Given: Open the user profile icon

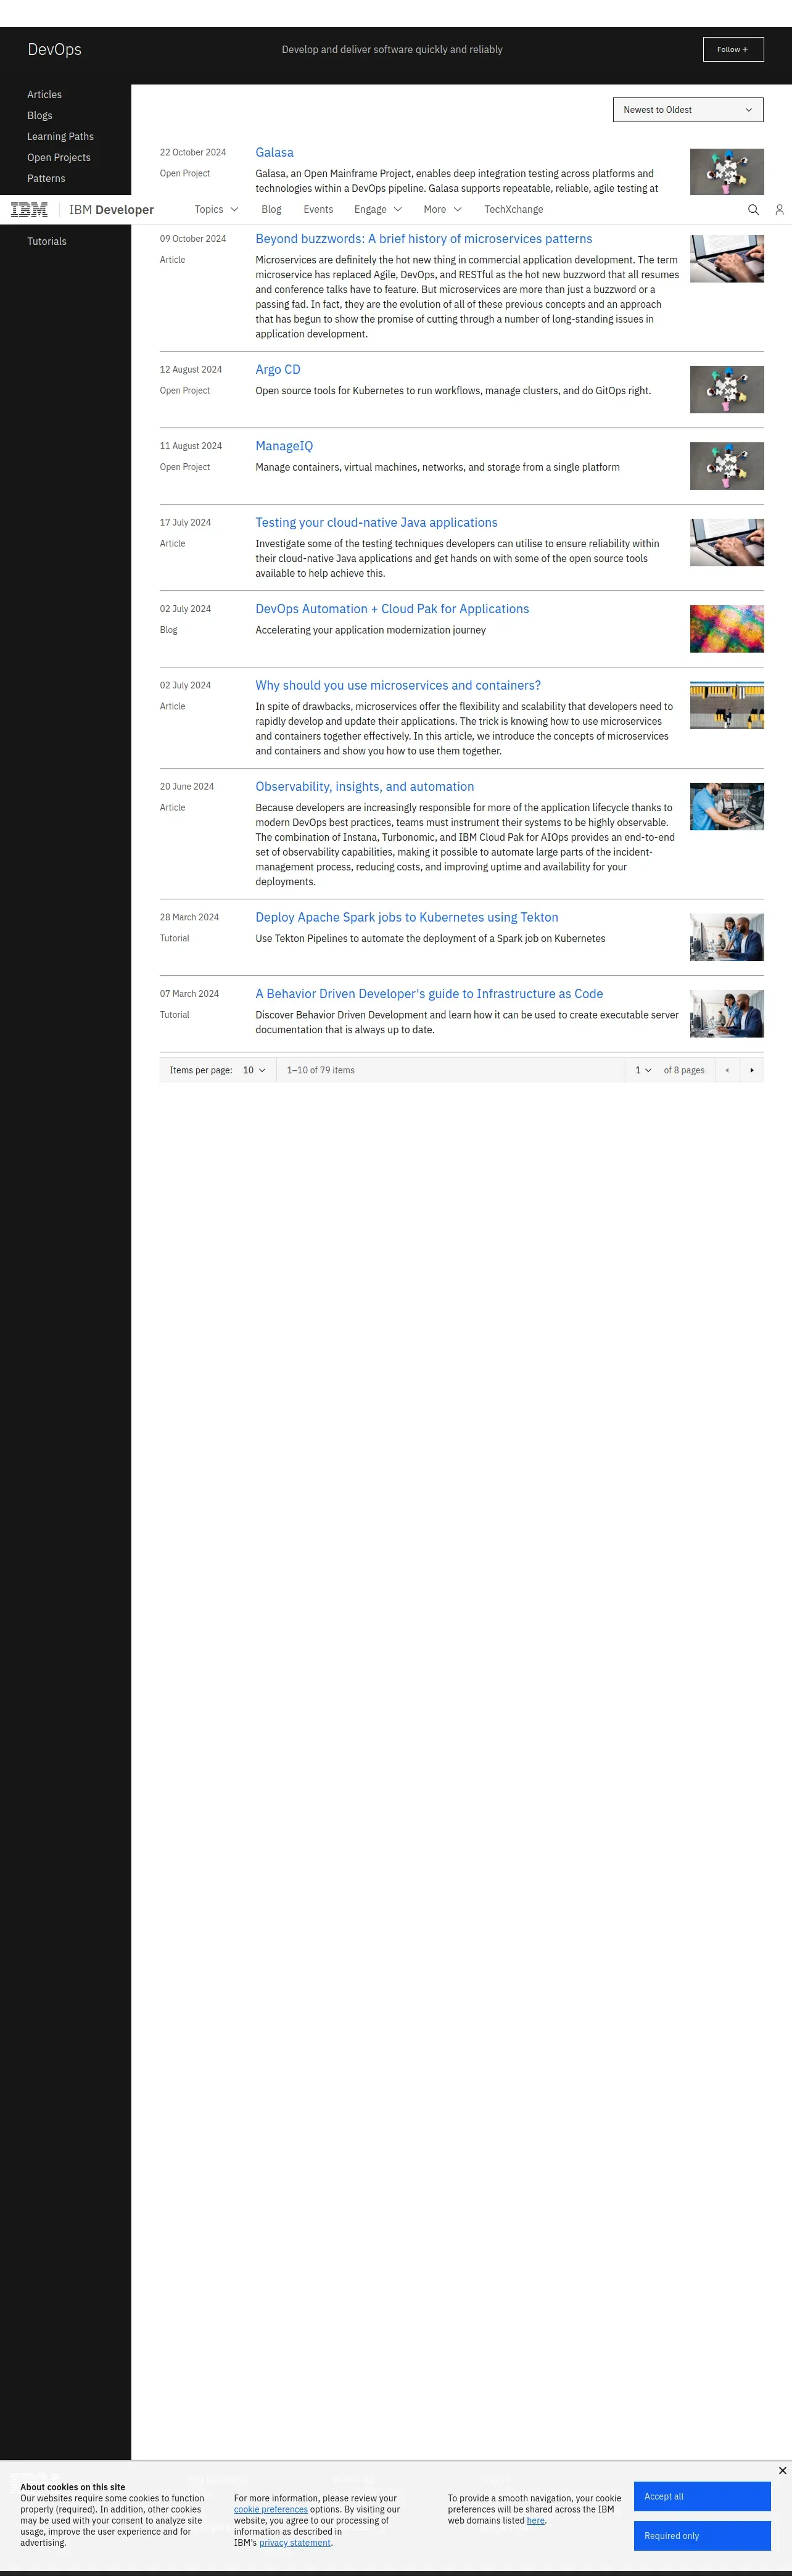Looking at the screenshot, I should coord(779,210).
